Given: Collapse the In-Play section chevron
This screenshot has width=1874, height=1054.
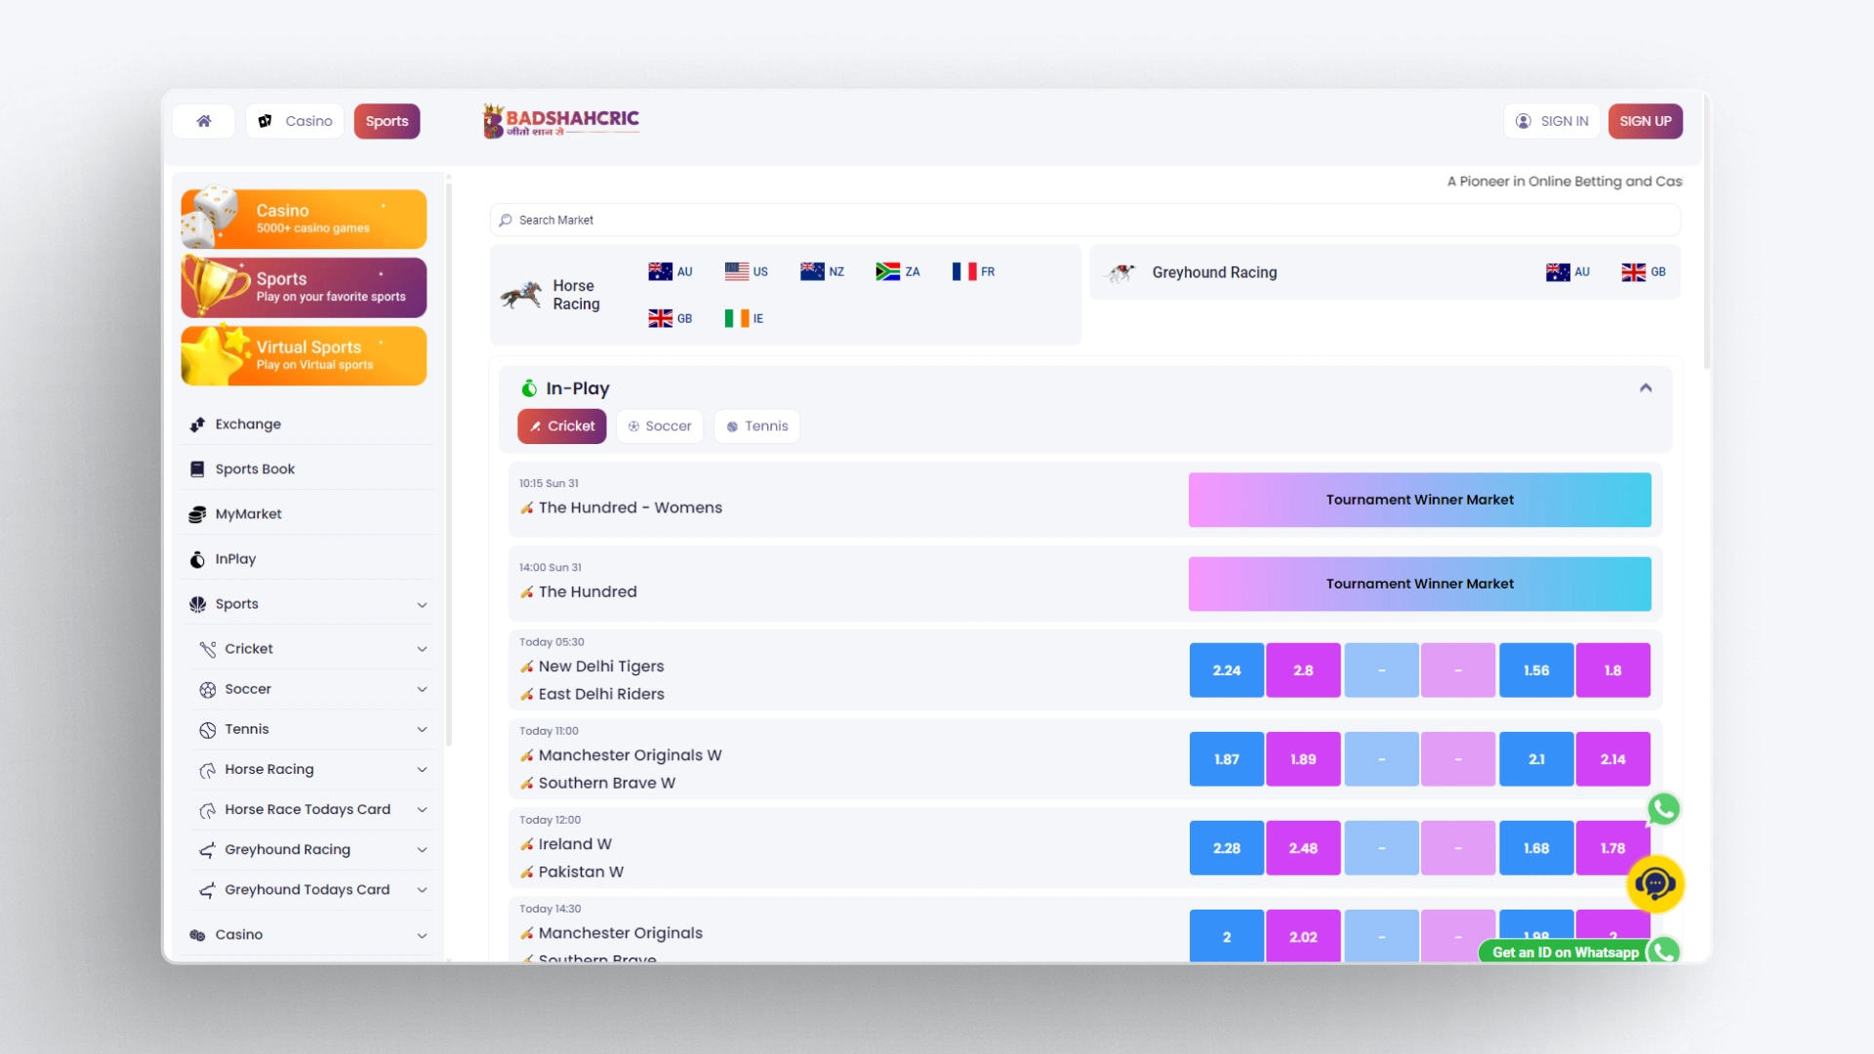Looking at the screenshot, I should coord(1646,388).
